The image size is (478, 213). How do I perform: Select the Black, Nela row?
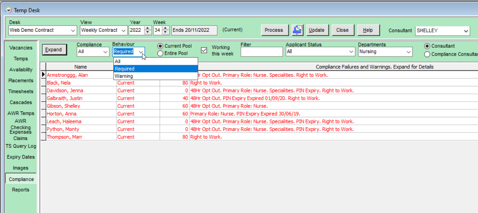coord(259,83)
